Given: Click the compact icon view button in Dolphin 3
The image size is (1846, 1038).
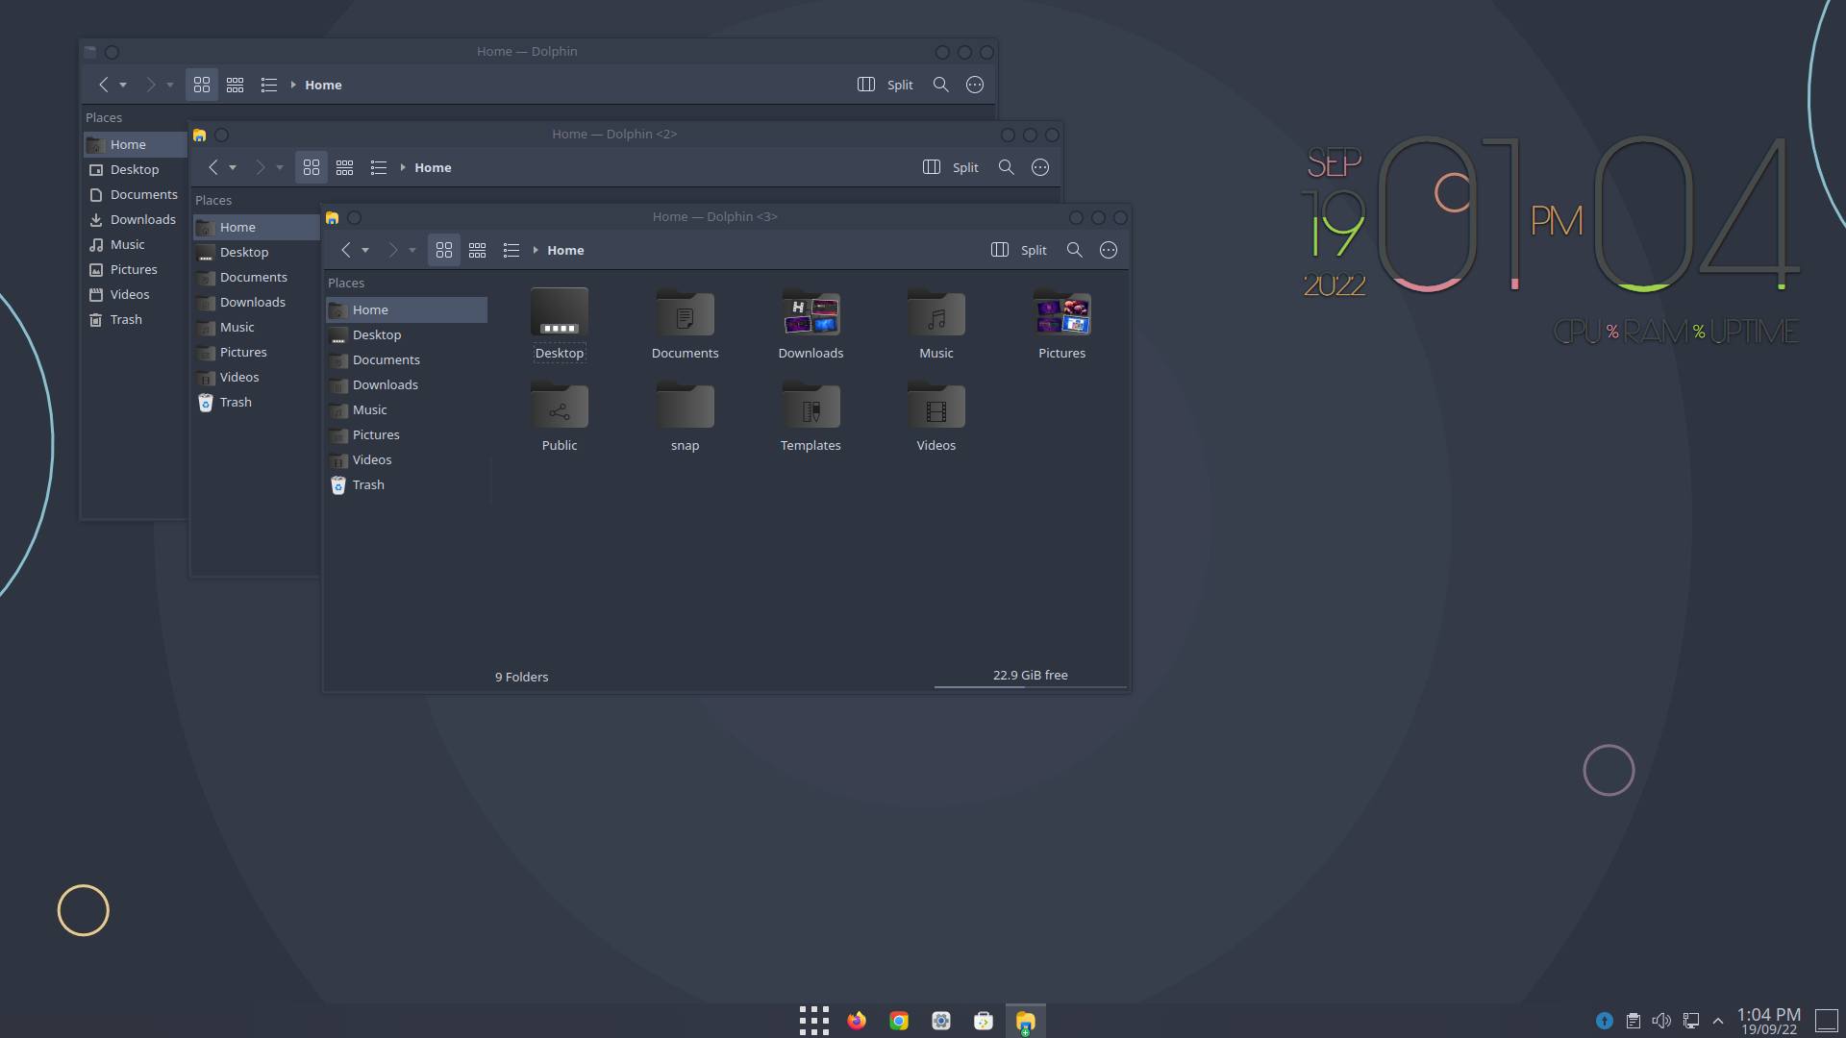Looking at the screenshot, I should pos(478,250).
